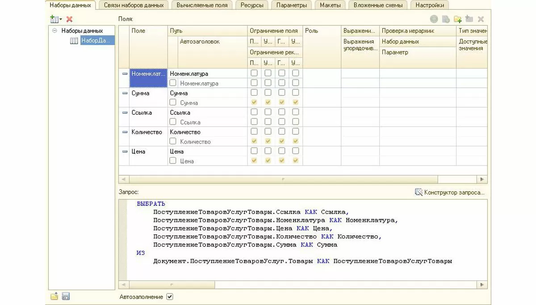Open the Параметры tab
The image size is (536, 305).
291,5
